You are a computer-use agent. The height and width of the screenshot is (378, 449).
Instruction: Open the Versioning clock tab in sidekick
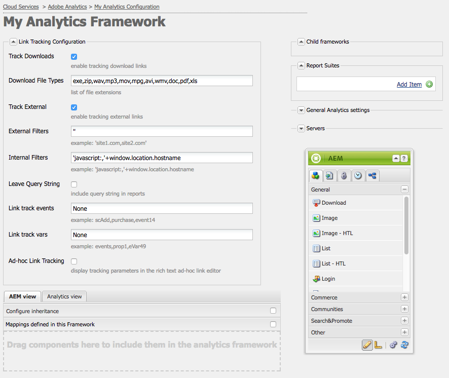tap(358, 175)
